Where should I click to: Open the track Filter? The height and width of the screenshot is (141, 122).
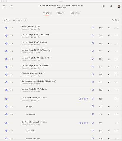[116, 20]
